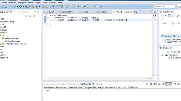Click the error marker in editor gutter

point(45,20)
